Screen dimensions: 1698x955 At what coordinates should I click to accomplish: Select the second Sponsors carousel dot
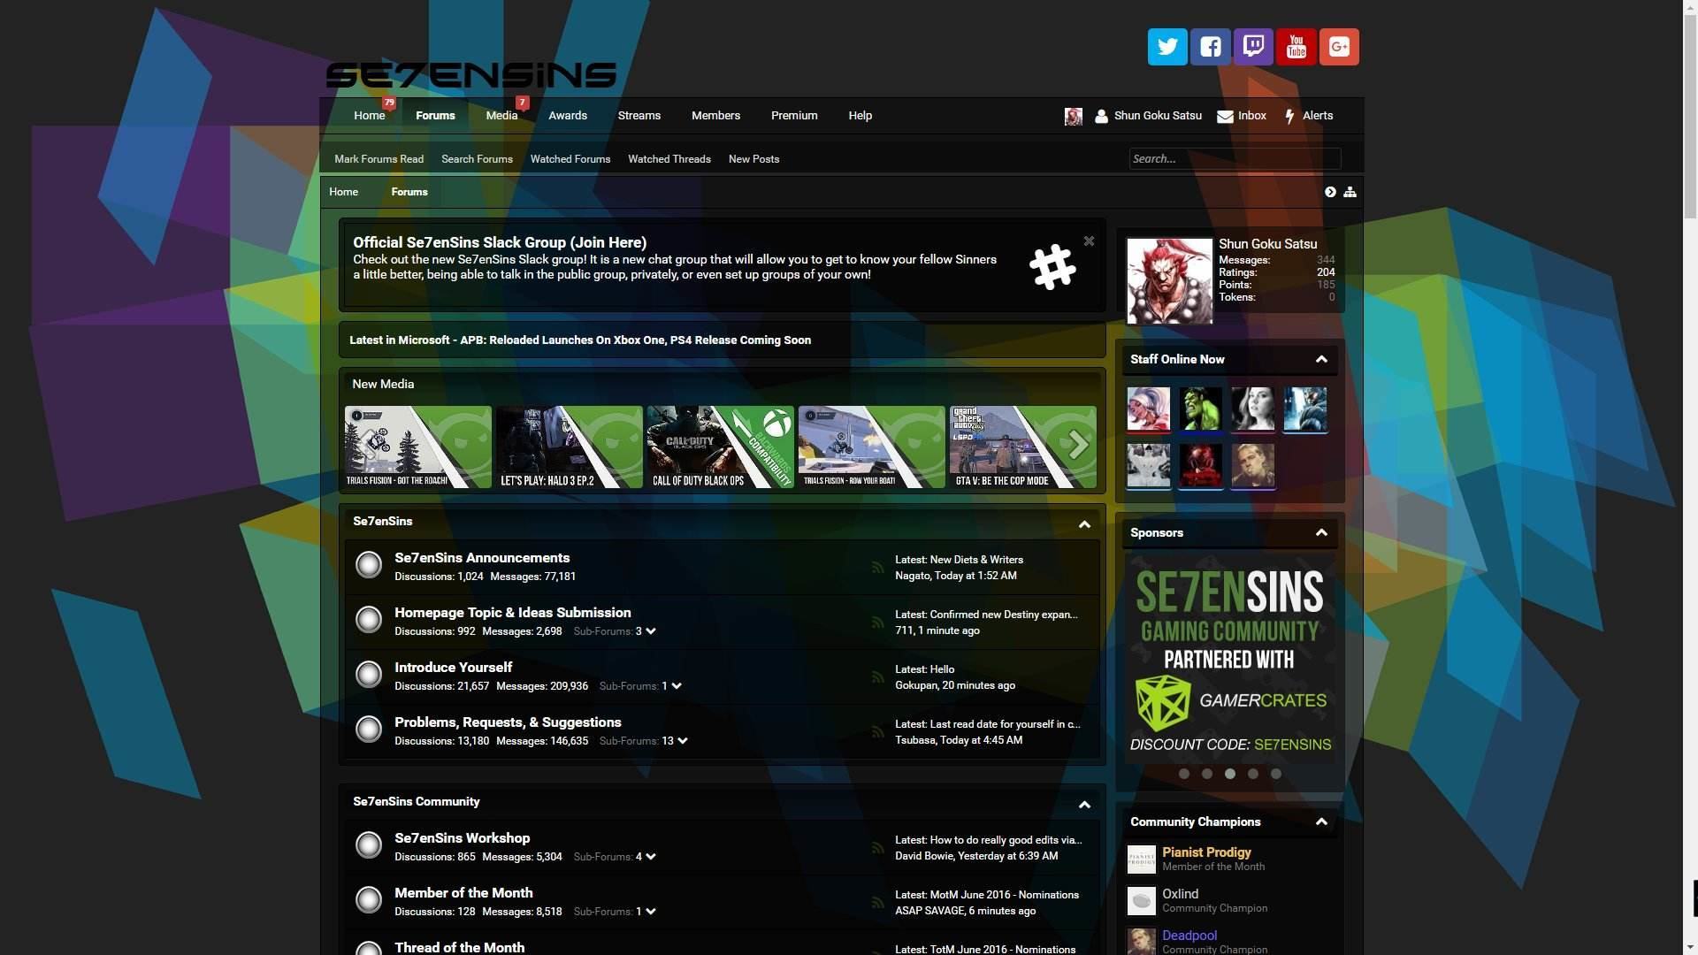pyautogui.click(x=1207, y=774)
